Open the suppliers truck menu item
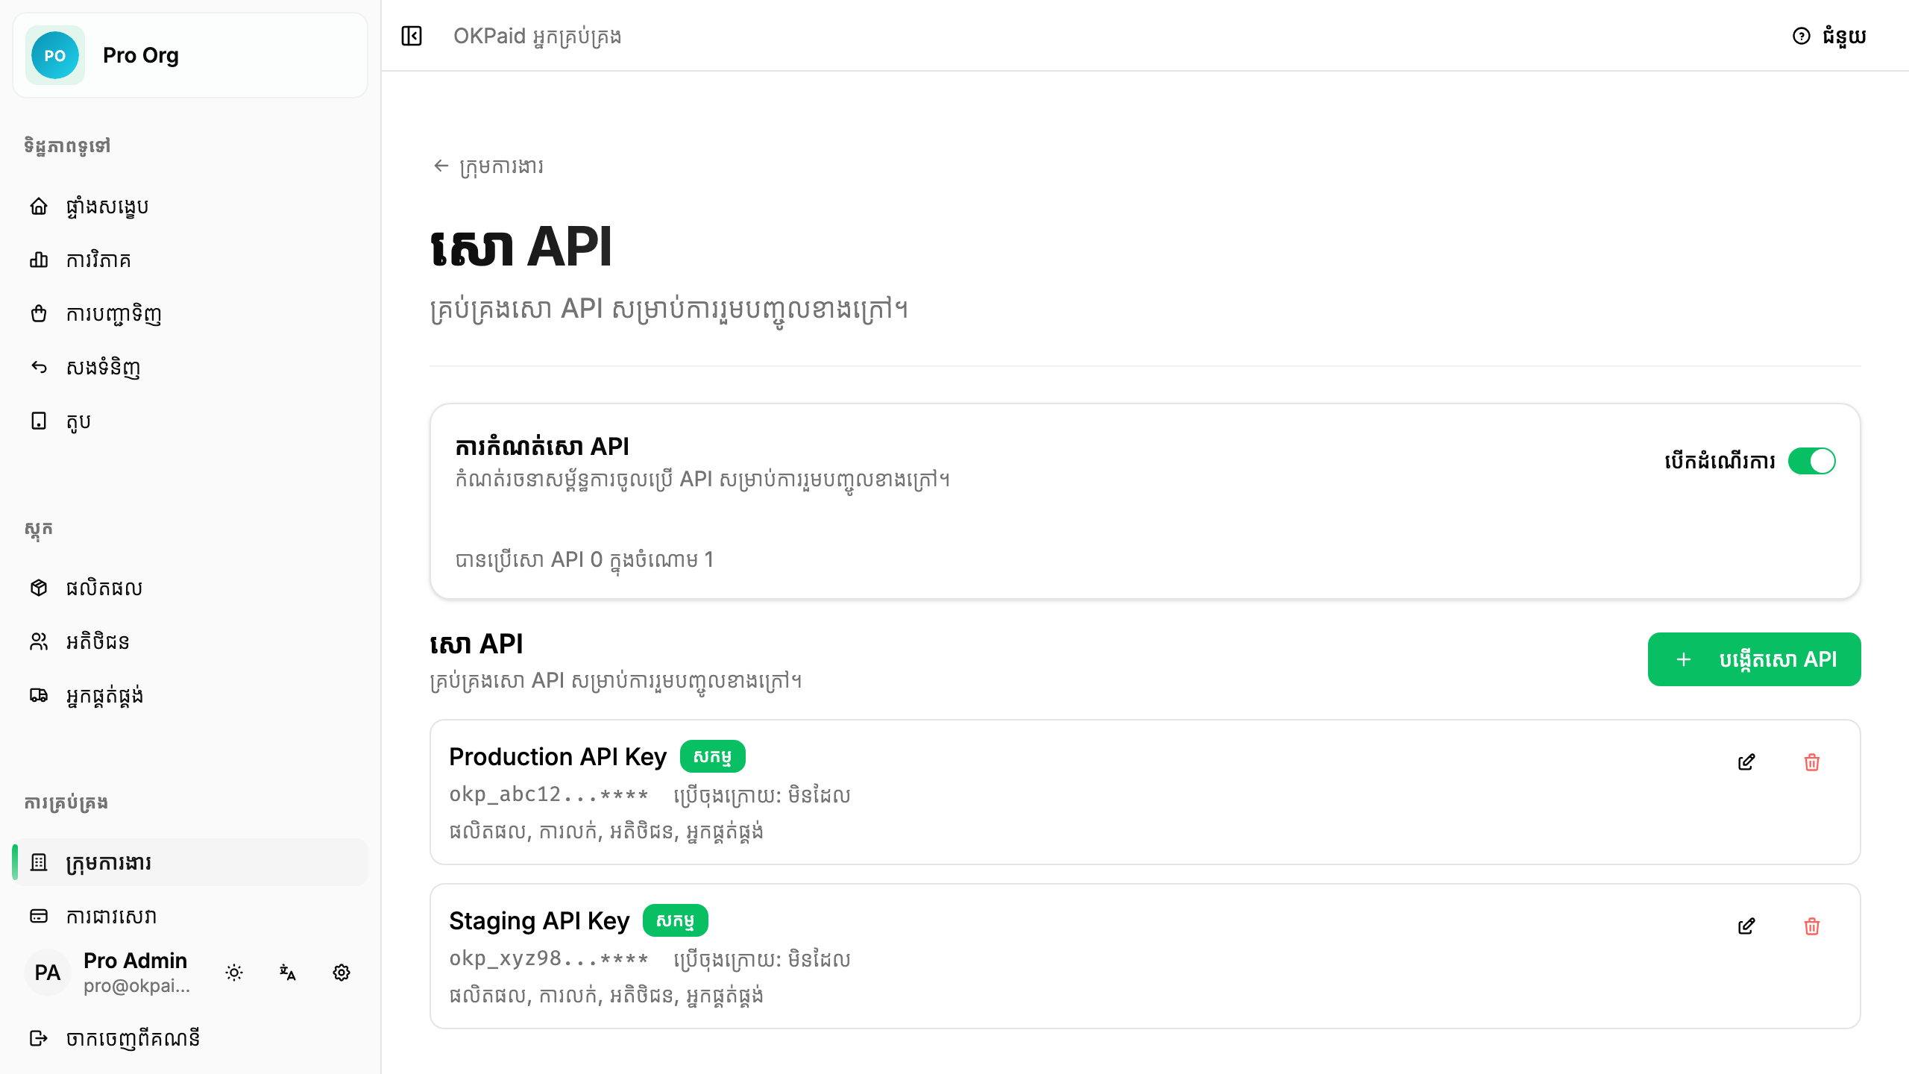 coord(191,695)
